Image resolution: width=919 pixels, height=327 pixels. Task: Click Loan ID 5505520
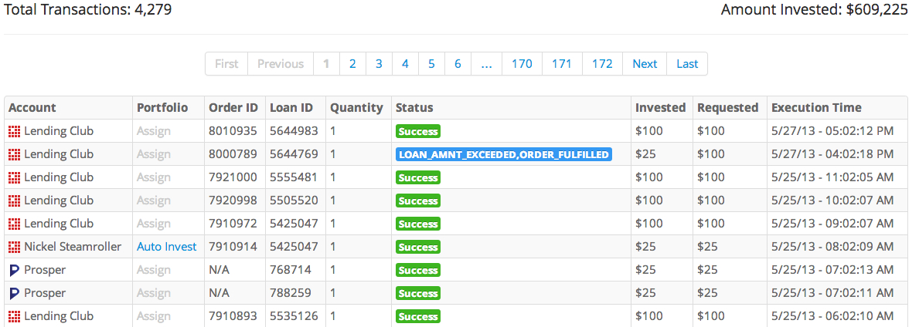pos(294,201)
